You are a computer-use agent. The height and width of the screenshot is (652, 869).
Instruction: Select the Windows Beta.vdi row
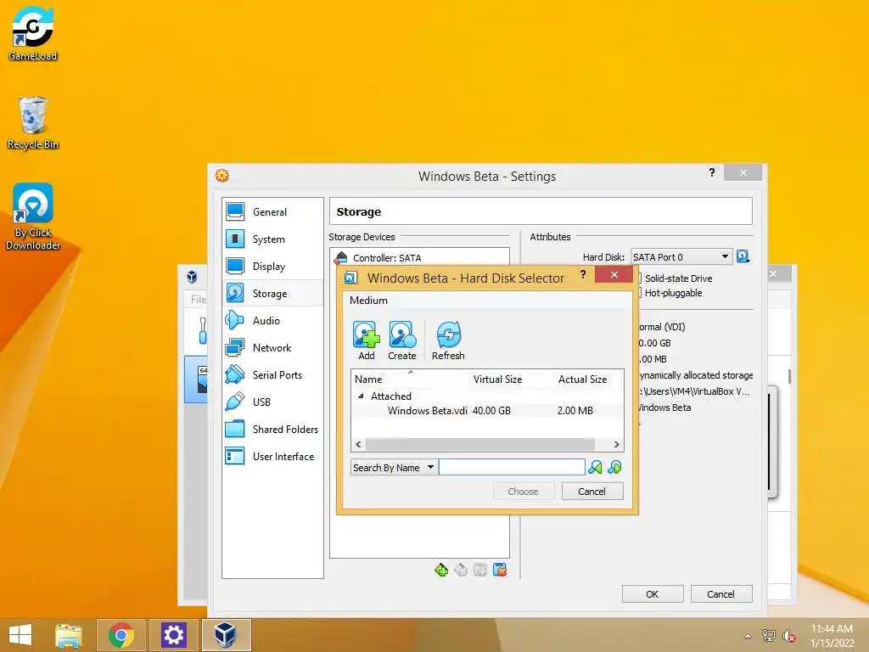pos(487,411)
